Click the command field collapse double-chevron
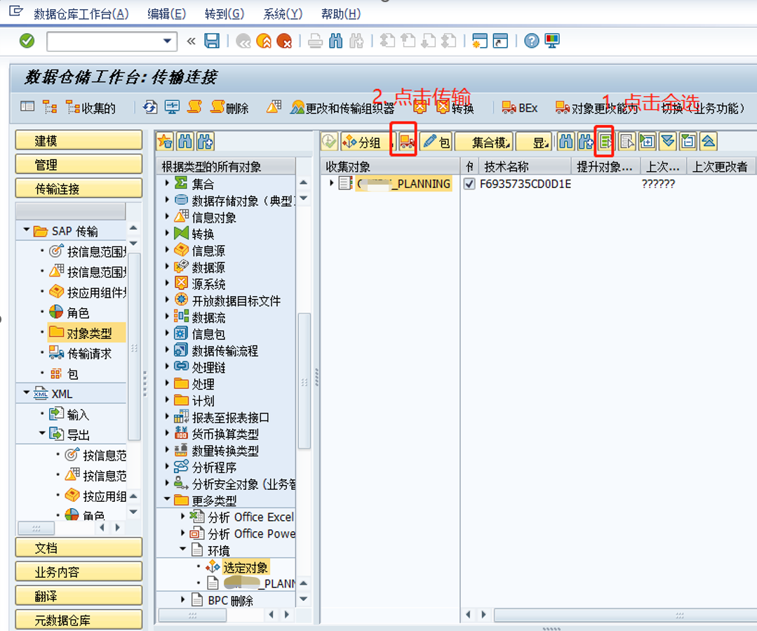Image resolution: width=757 pixels, height=631 pixels. pyautogui.click(x=192, y=41)
